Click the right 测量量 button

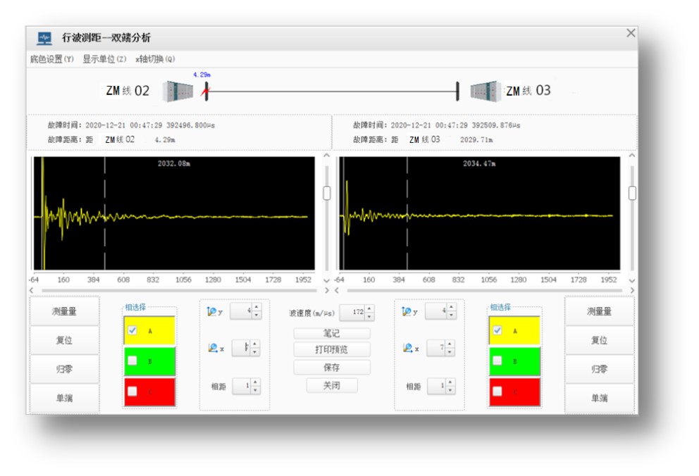(599, 311)
